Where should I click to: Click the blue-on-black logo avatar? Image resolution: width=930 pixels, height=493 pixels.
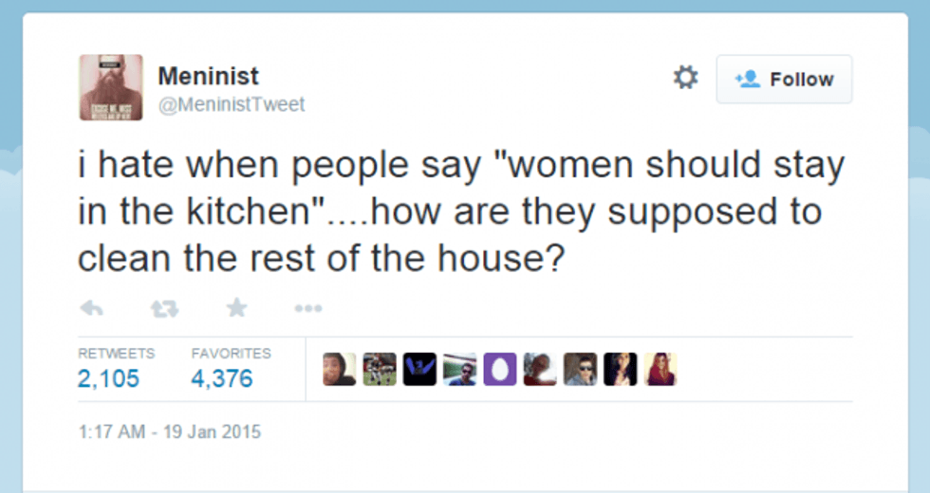[419, 370]
